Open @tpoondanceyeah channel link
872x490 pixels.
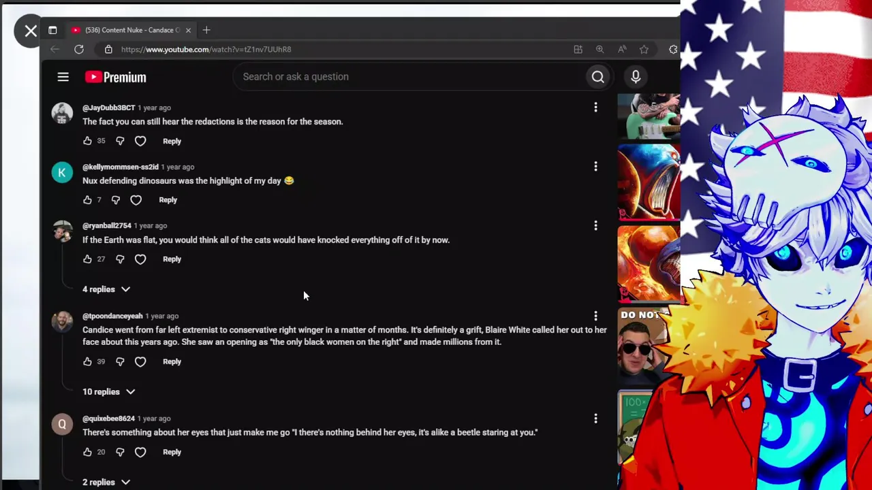point(112,316)
